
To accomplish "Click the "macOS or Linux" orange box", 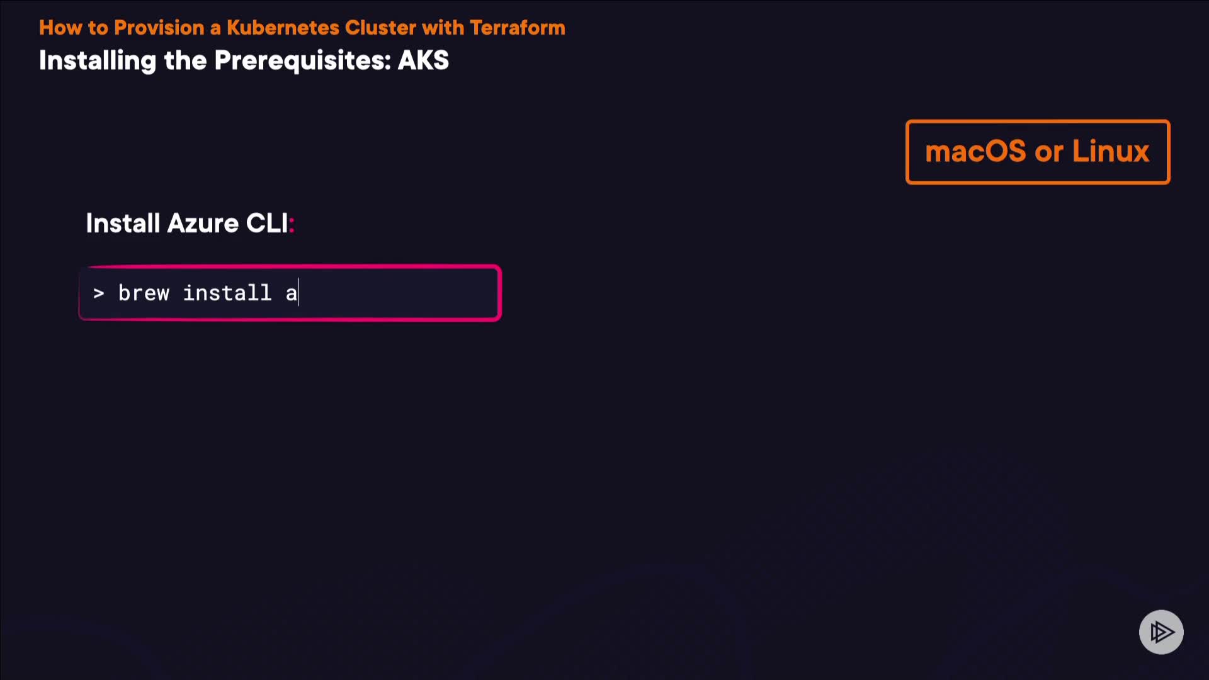I will coord(1037,152).
